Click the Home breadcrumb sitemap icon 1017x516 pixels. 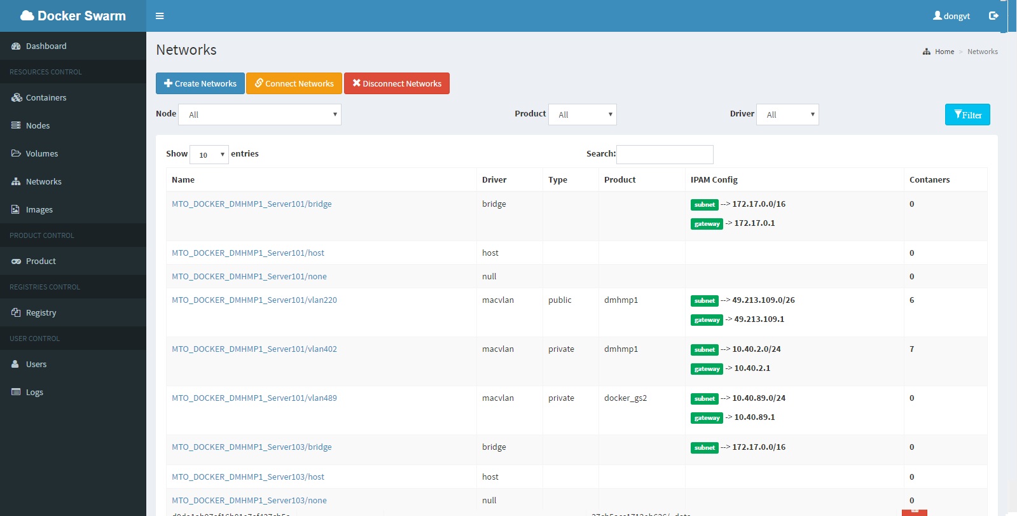click(x=927, y=52)
